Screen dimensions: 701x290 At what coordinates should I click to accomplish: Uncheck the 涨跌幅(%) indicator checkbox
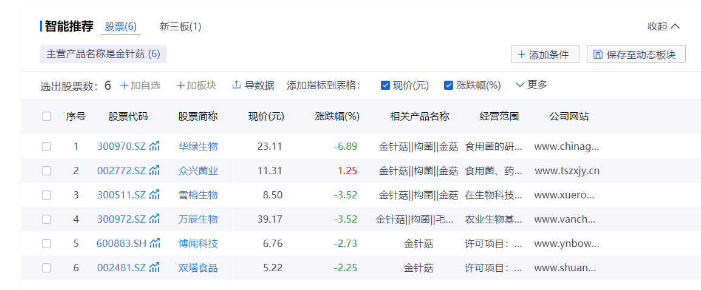tap(449, 86)
